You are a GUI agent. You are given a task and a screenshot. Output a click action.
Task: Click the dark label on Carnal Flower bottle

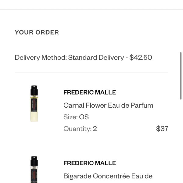34,105
